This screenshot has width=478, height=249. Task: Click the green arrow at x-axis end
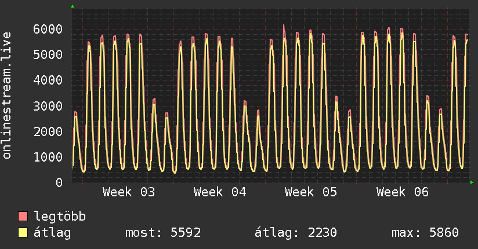click(x=472, y=182)
